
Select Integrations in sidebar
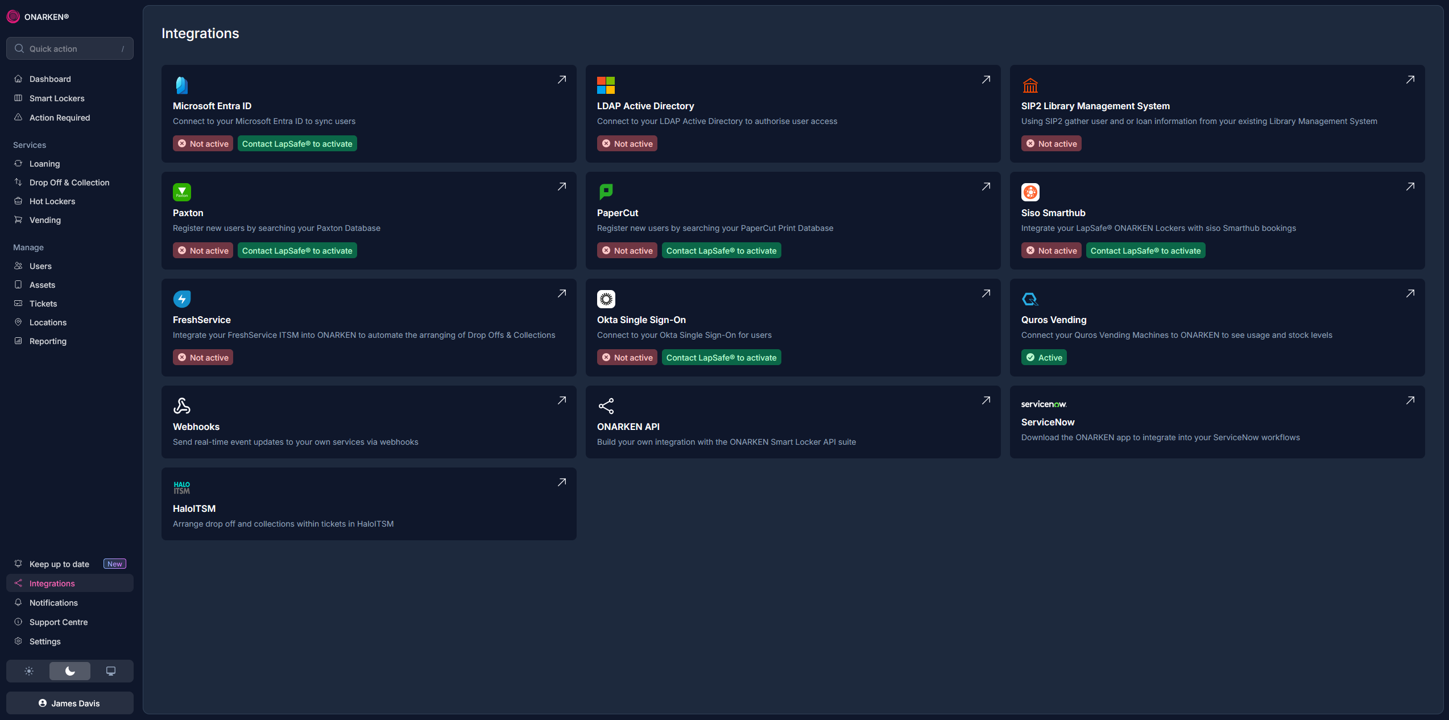(70, 584)
